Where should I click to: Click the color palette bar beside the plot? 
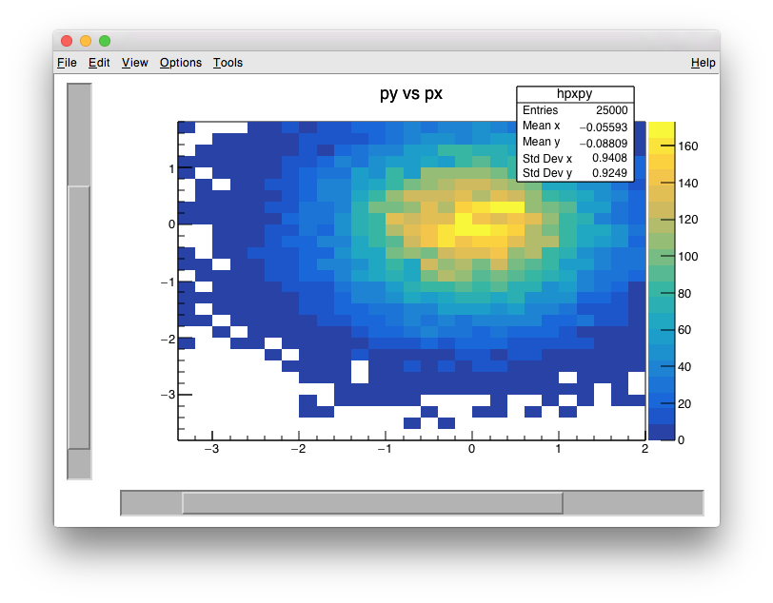(x=662, y=281)
